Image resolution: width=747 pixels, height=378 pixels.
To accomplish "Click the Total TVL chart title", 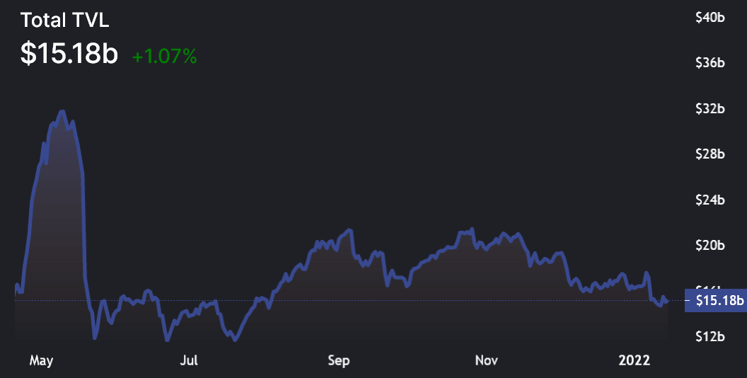I will (65, 21).
